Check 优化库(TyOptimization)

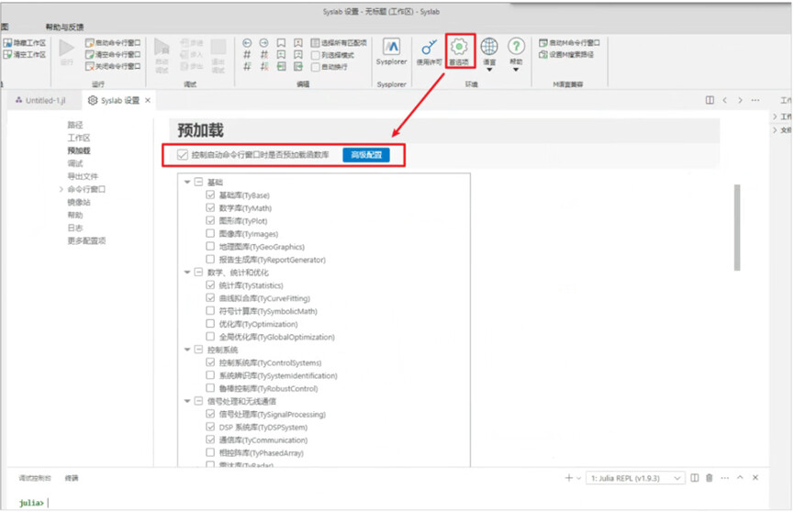tap(210, 323)
